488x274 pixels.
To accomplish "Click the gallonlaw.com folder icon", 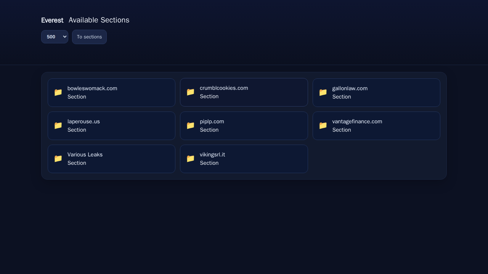I will pyautogui.click(x=323, y=92).
